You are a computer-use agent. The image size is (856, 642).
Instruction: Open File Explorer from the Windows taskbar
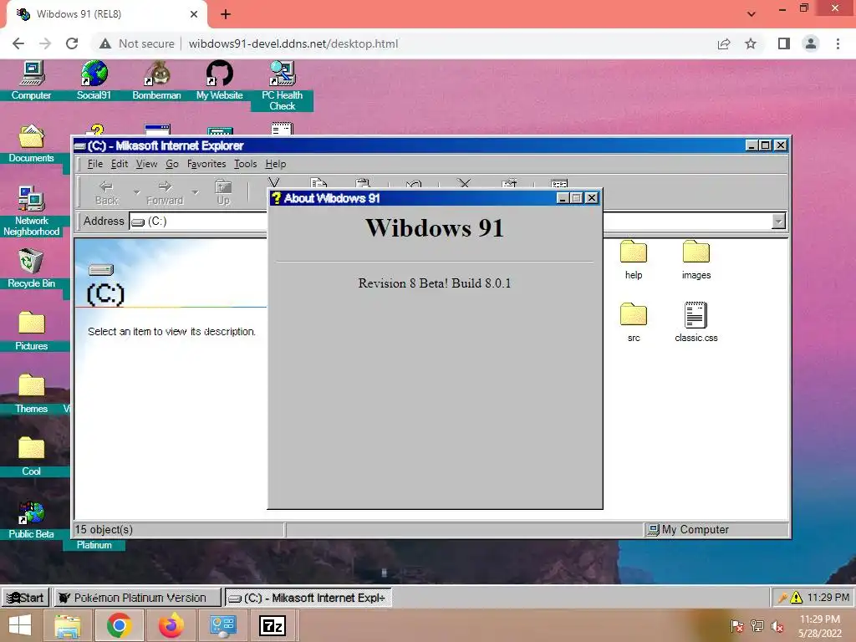67,625
